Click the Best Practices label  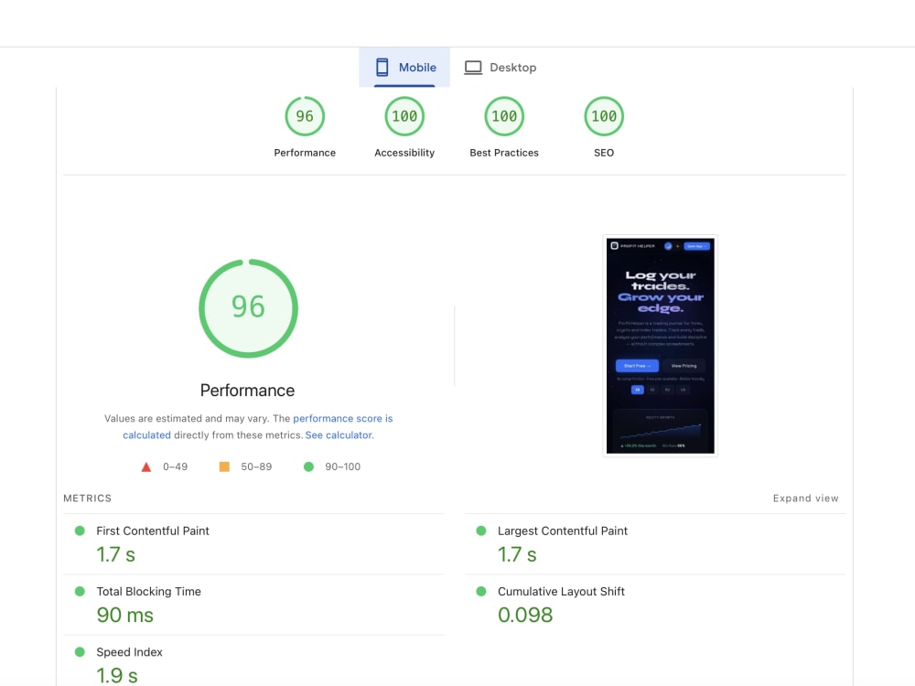(504, 153)
